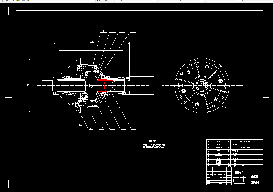The image size is (273, 192).
Task: Click the cross pin hole in section view
Action: (91, 85)
